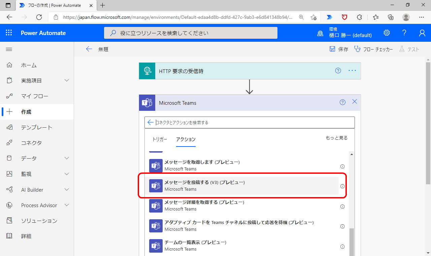
Task: Expand the AI Builder chevron
Action: (67, 190)
